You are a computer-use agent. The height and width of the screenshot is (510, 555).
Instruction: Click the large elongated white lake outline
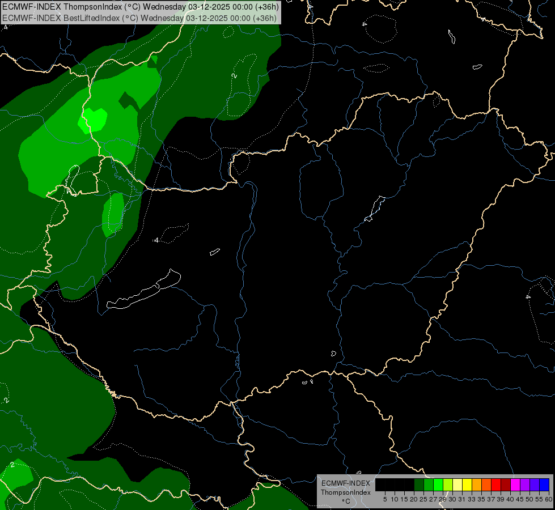(143, 290)
